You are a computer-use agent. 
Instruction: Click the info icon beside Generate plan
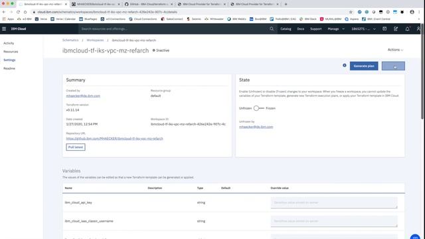tap(345, 65)
